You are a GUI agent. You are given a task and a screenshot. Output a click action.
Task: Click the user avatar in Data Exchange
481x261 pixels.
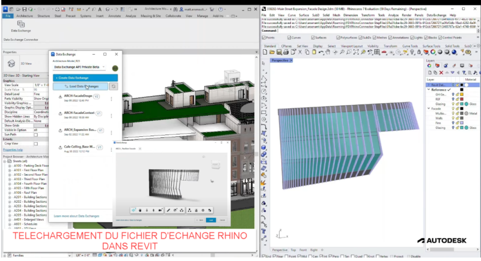click(x=114, y=67)
